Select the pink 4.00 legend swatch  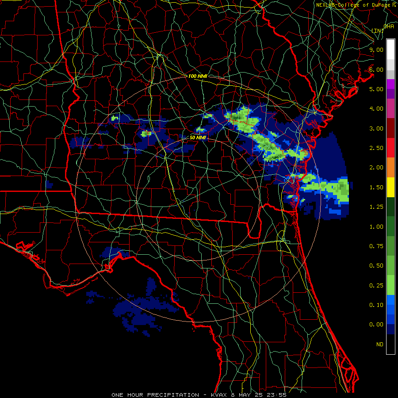point(390,108)
